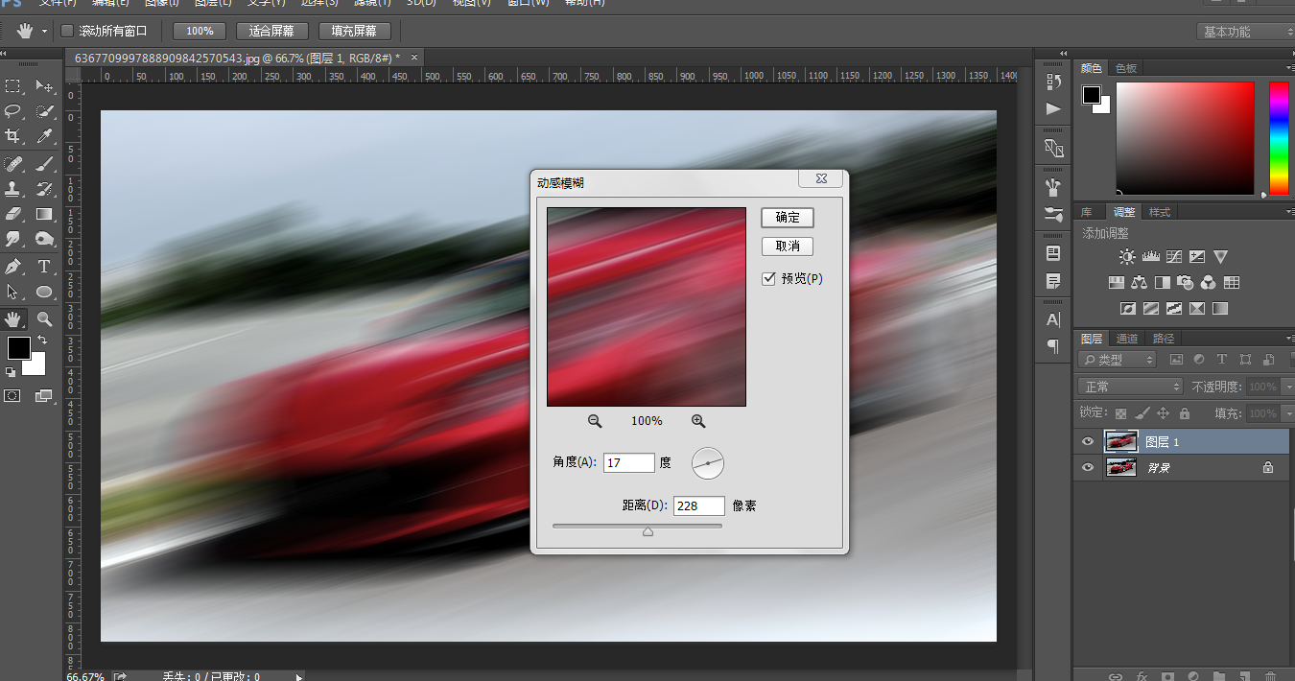
Task: Select the Eyedropper tool
Action: coord(44,136)
